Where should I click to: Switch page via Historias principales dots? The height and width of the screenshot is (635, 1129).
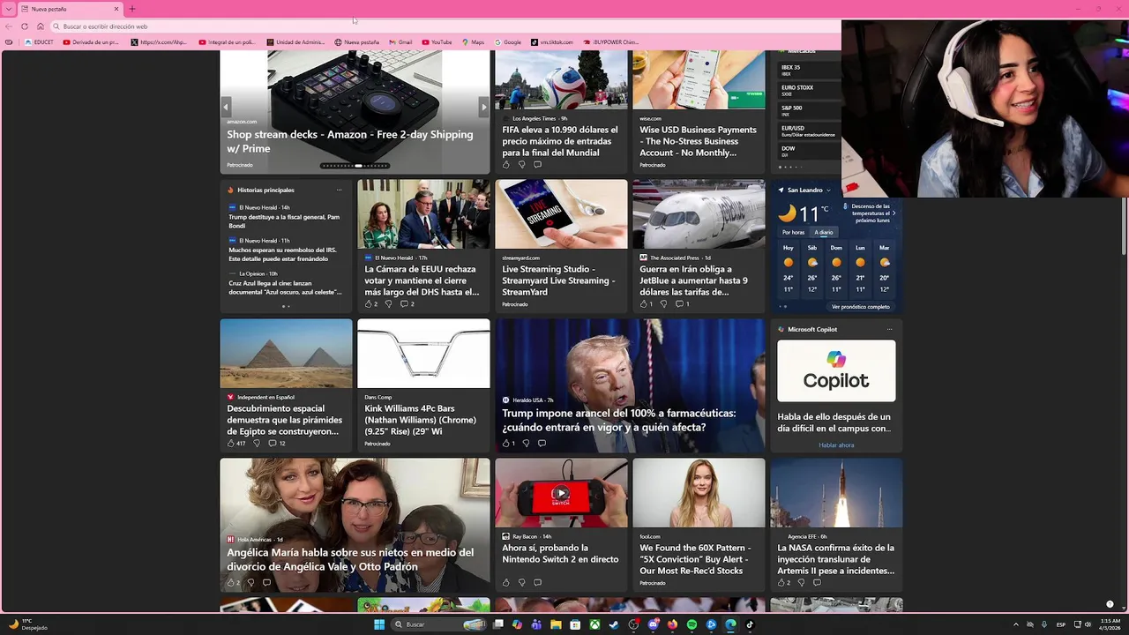point(286,307)
